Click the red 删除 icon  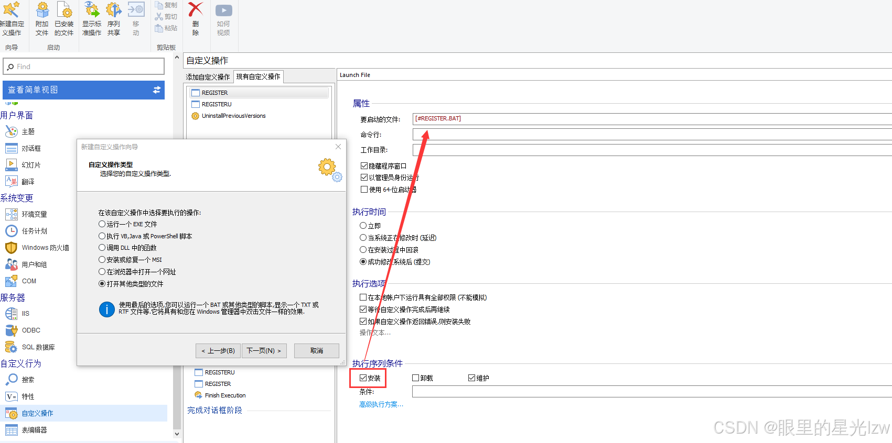[196, 9]
